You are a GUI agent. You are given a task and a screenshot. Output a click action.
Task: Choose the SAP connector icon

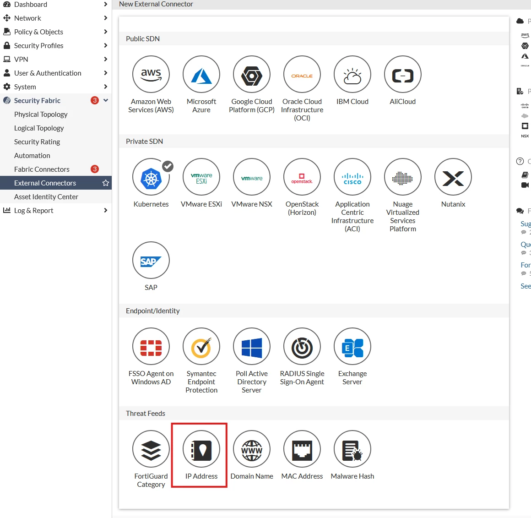pyautogui.click(x=151, y=260)
